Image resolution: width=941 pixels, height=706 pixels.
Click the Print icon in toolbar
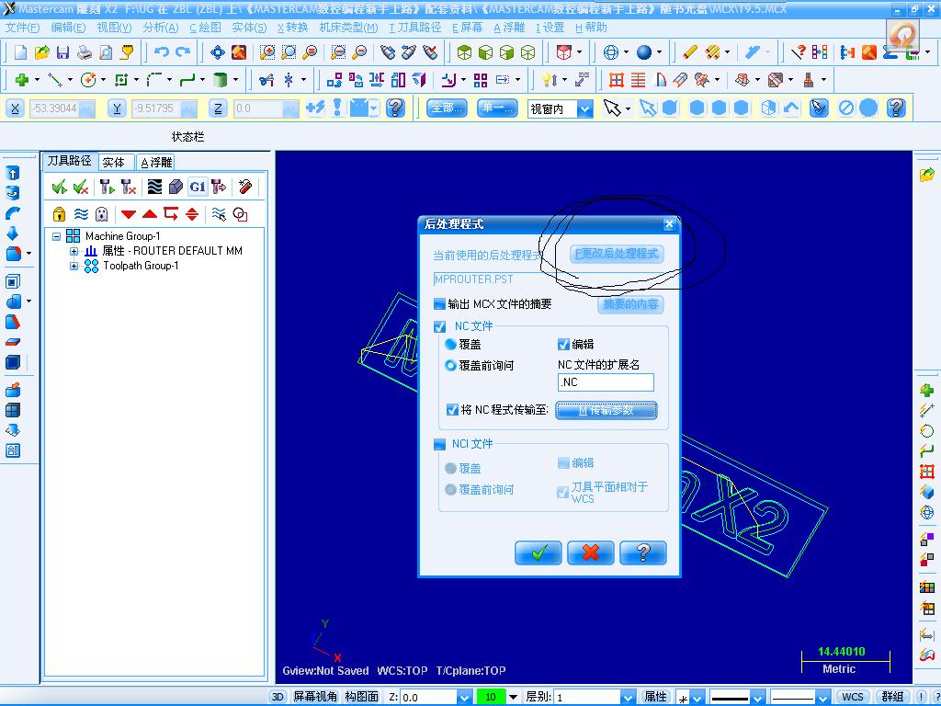pos(84,52)
